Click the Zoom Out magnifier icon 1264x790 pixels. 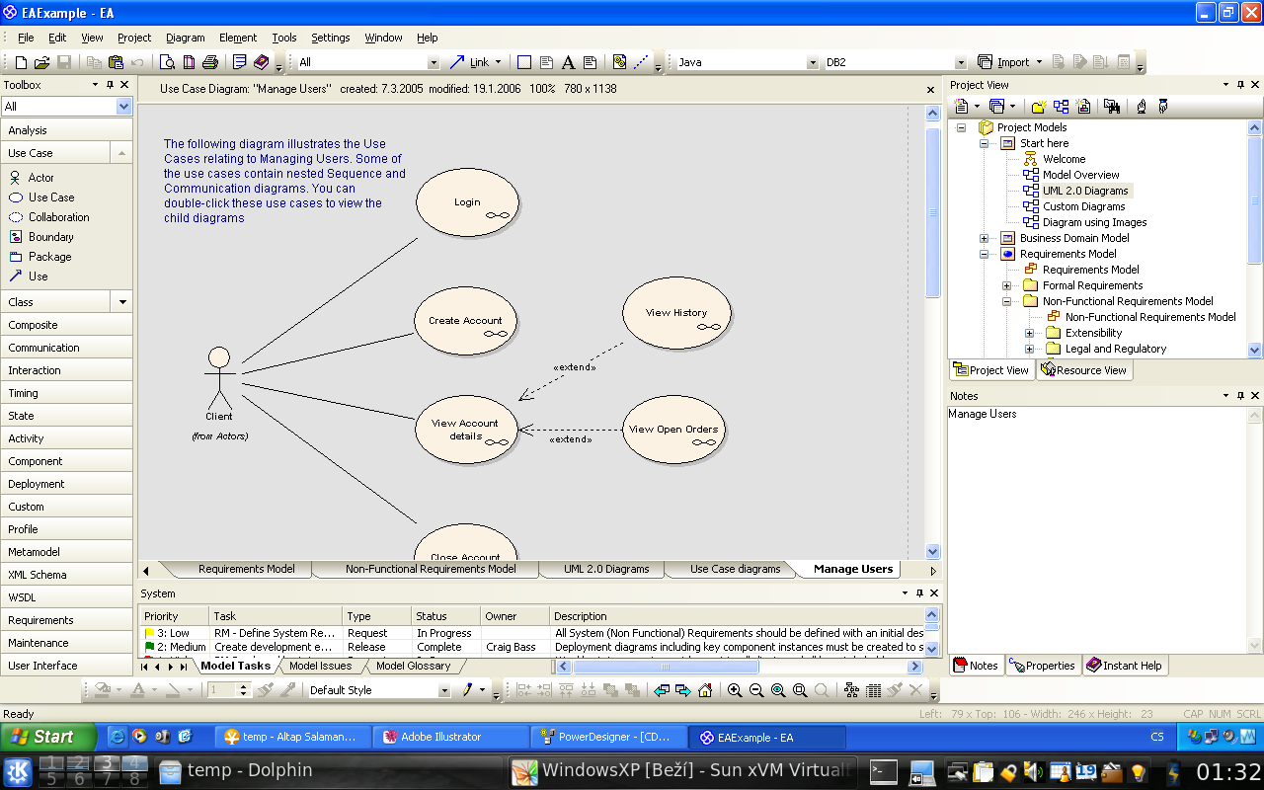[x=756, y=690]
